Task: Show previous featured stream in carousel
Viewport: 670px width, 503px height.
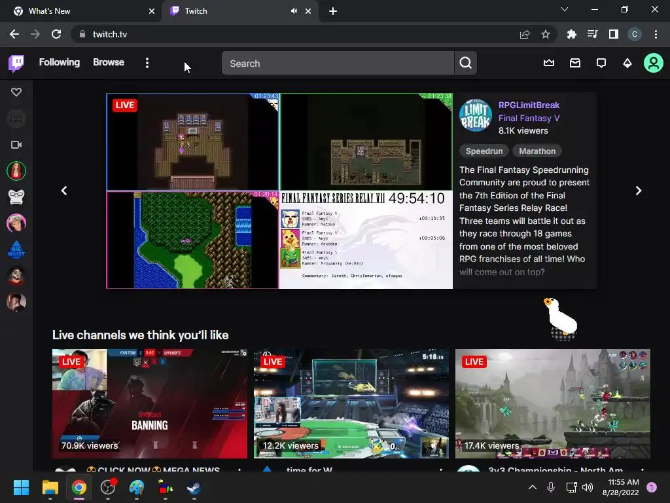Action: [x=64, y=191]
